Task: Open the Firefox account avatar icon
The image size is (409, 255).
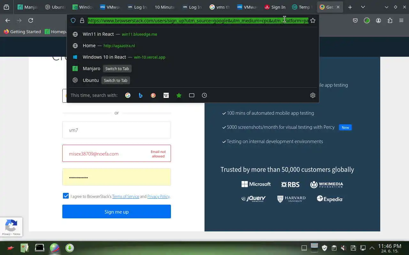Action: (x=378, y=20)
